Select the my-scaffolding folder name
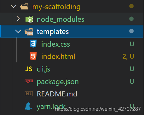The width and height of the screenshot is (144, 115). (56, 7)
